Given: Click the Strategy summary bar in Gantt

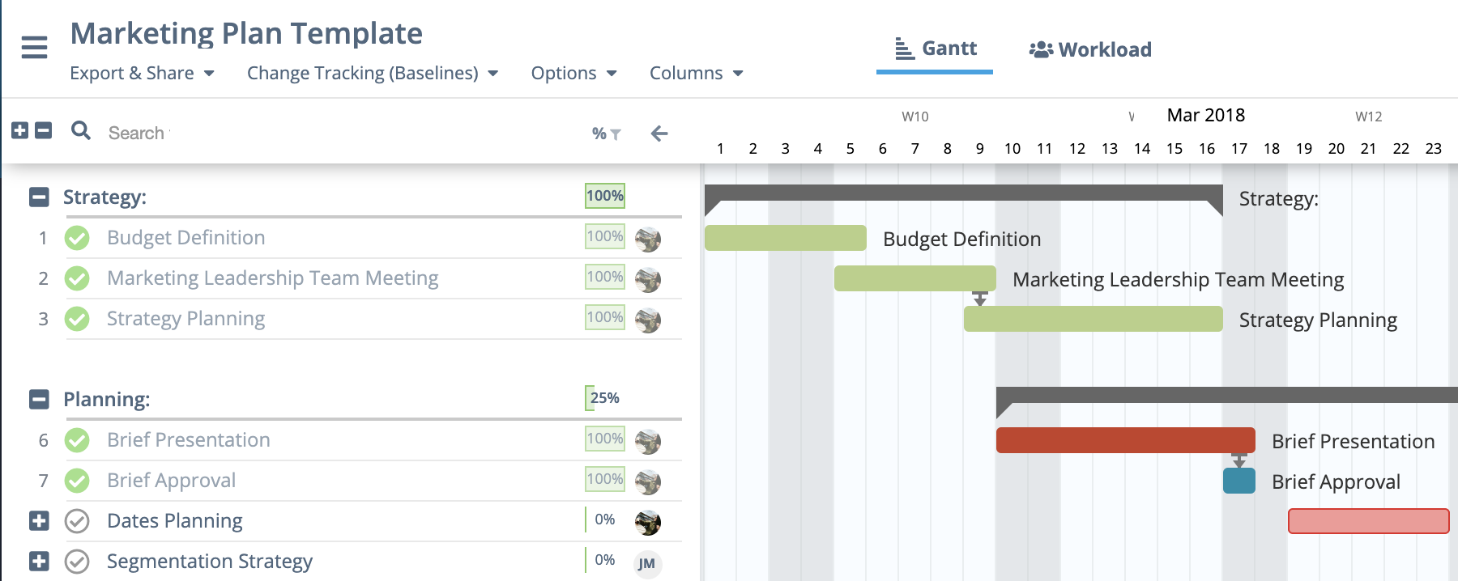Looking at the screenshot, I should coord(964,193).
